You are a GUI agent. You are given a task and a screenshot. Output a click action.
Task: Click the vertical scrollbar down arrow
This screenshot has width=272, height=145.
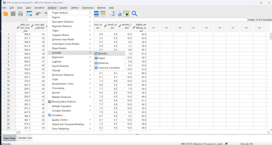(x=271, y=129)
